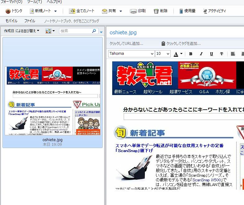The width and height of the screenshot is (244, 205).
Task: Click 超凄サービス in the note image
Action: click(x=181, y=92)
